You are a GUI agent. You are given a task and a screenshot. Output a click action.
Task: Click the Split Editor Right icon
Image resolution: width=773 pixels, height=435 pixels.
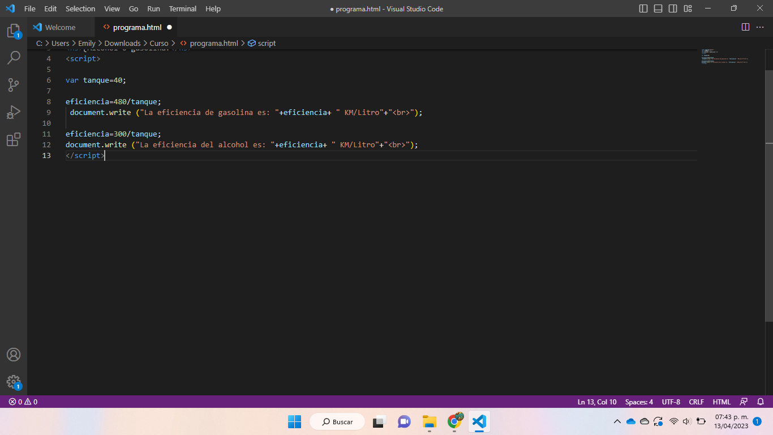[x=745, y=27]
